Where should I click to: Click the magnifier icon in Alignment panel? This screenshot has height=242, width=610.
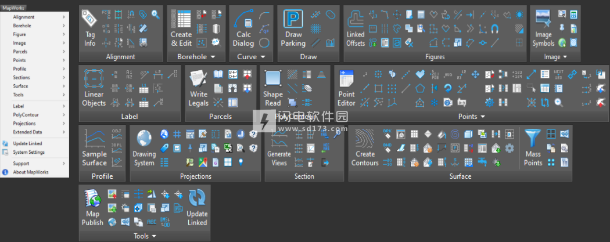coord(156,15)
